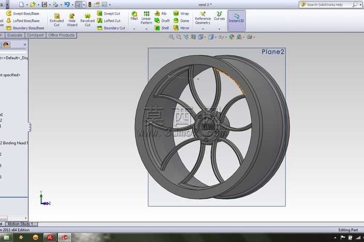364x242 pixels.
Task: Select the Swept Cut tool
Action: [109, 13]
